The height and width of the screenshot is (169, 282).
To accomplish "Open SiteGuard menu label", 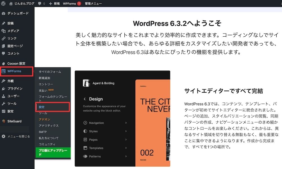I will coord(14,121).
